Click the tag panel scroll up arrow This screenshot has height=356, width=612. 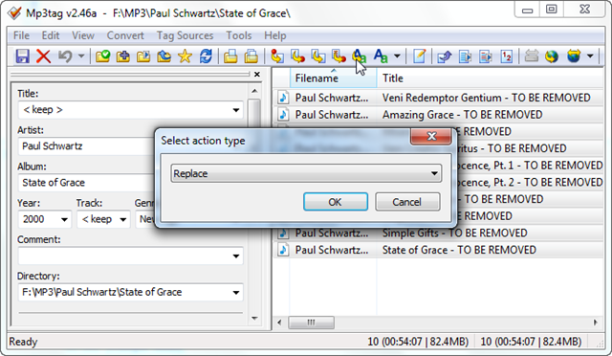(254, 91)
